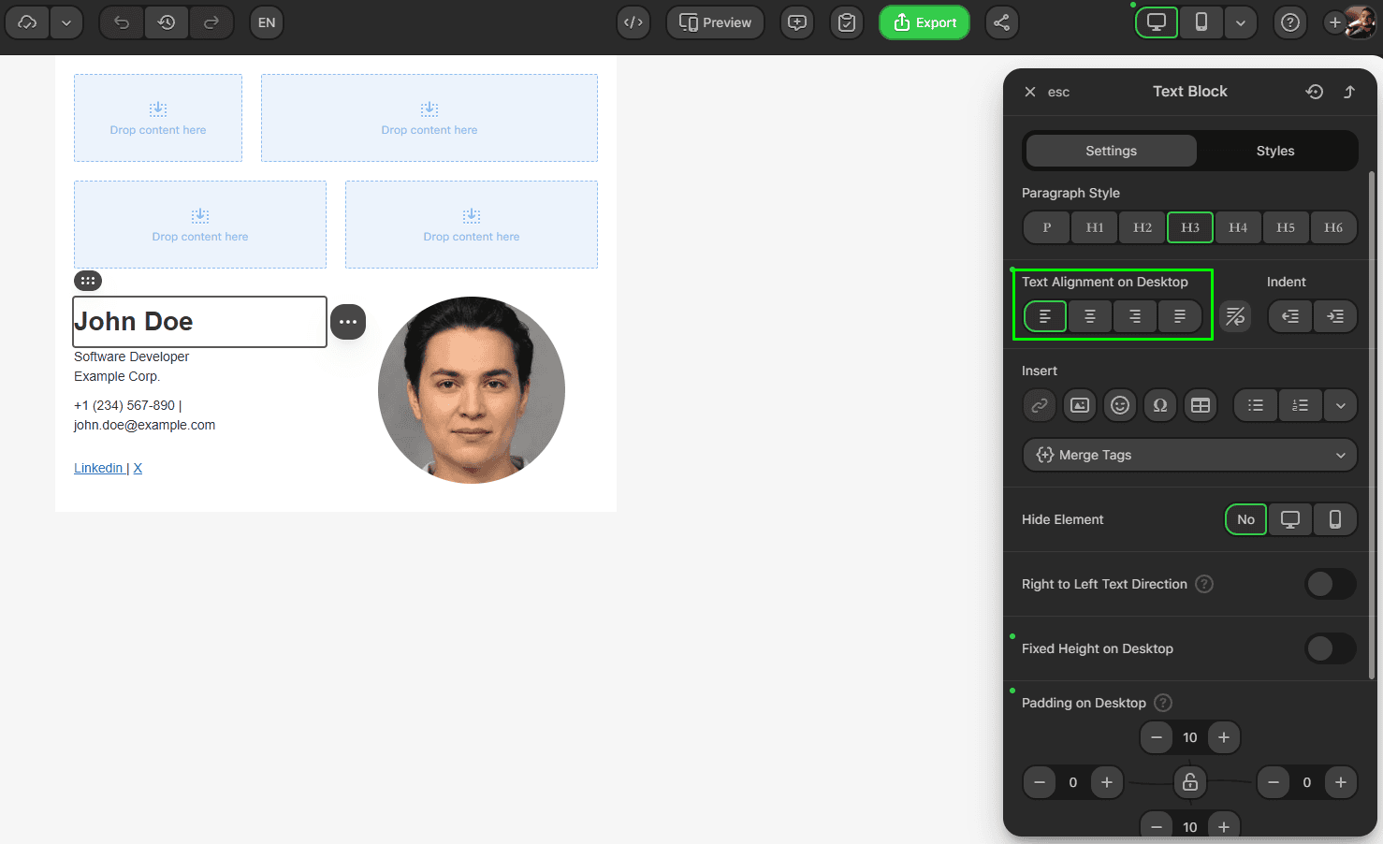Hide element on mobile
1383x844 pixels.
pyautogui.click(x=1335, y=519)
